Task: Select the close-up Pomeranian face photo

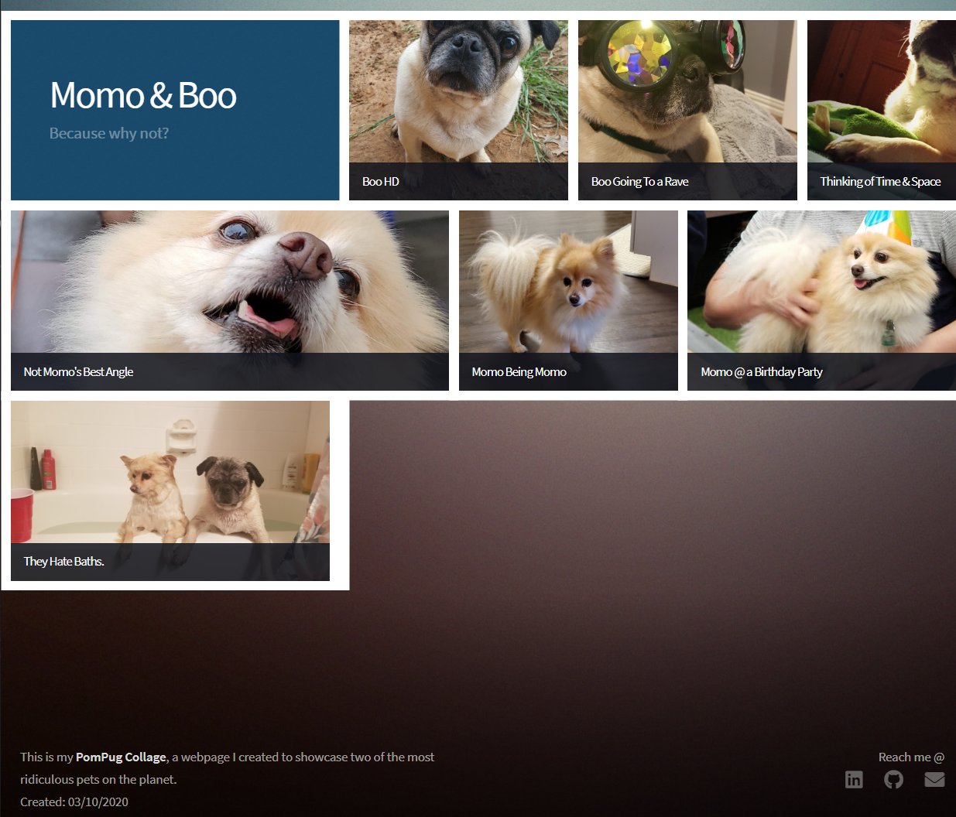Action: (229, 282)
